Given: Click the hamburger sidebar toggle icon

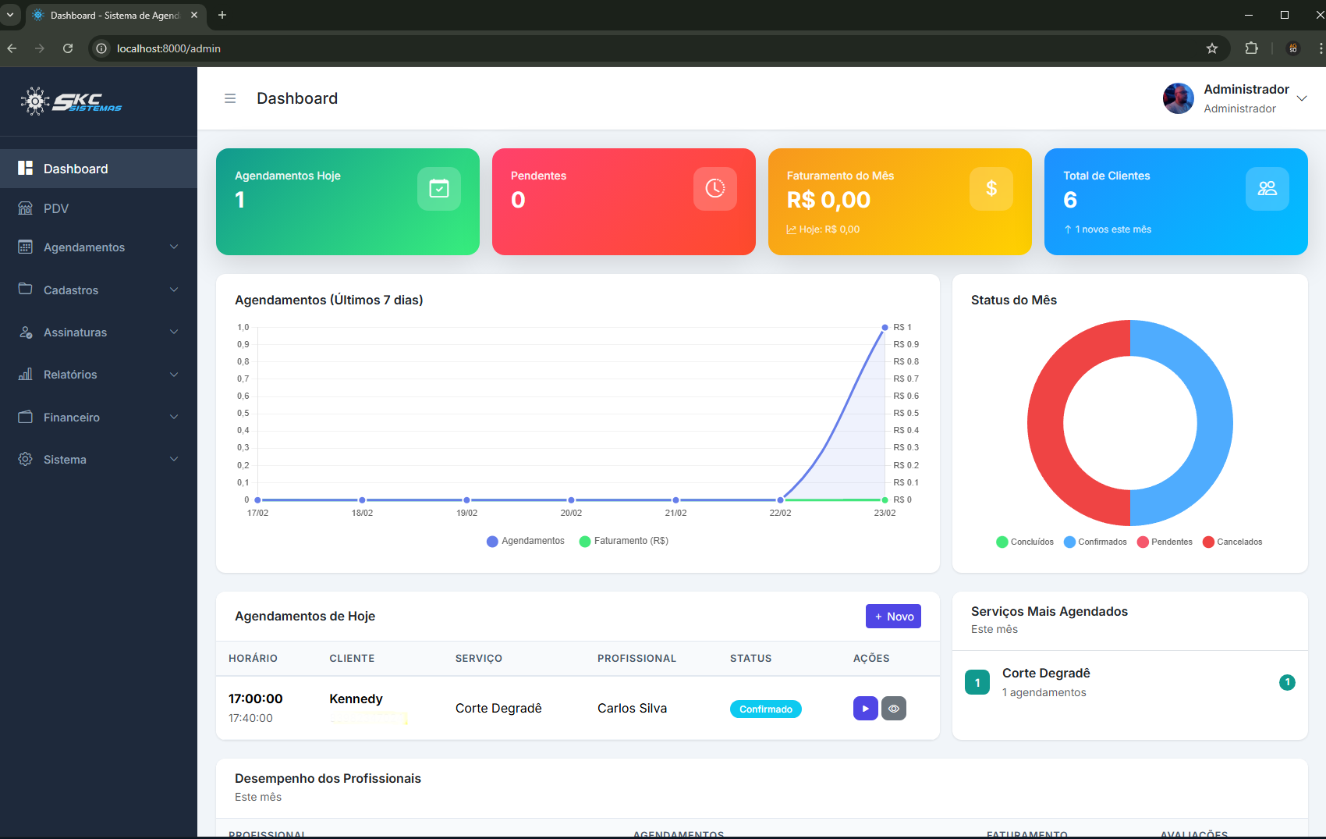Looking at the screenshot, I should 230,98.
